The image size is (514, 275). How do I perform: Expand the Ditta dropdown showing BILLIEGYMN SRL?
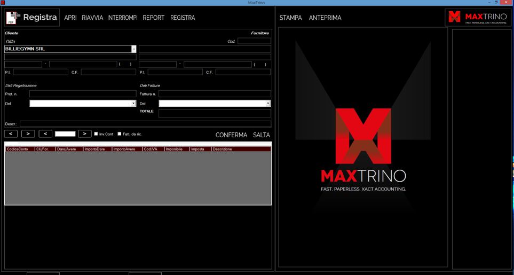click(134, 49)
